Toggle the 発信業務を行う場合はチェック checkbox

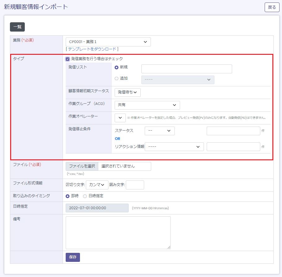[x=68, y=59]
